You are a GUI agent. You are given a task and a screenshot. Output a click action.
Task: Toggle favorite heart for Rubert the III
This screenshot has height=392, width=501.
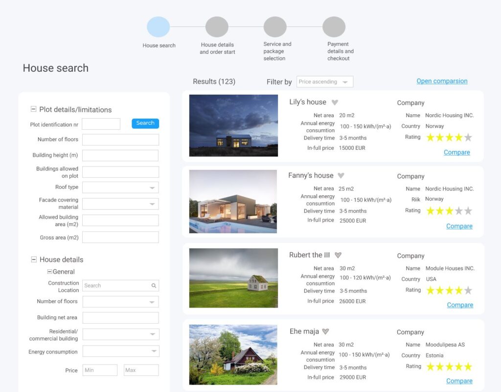coord(338,255)
